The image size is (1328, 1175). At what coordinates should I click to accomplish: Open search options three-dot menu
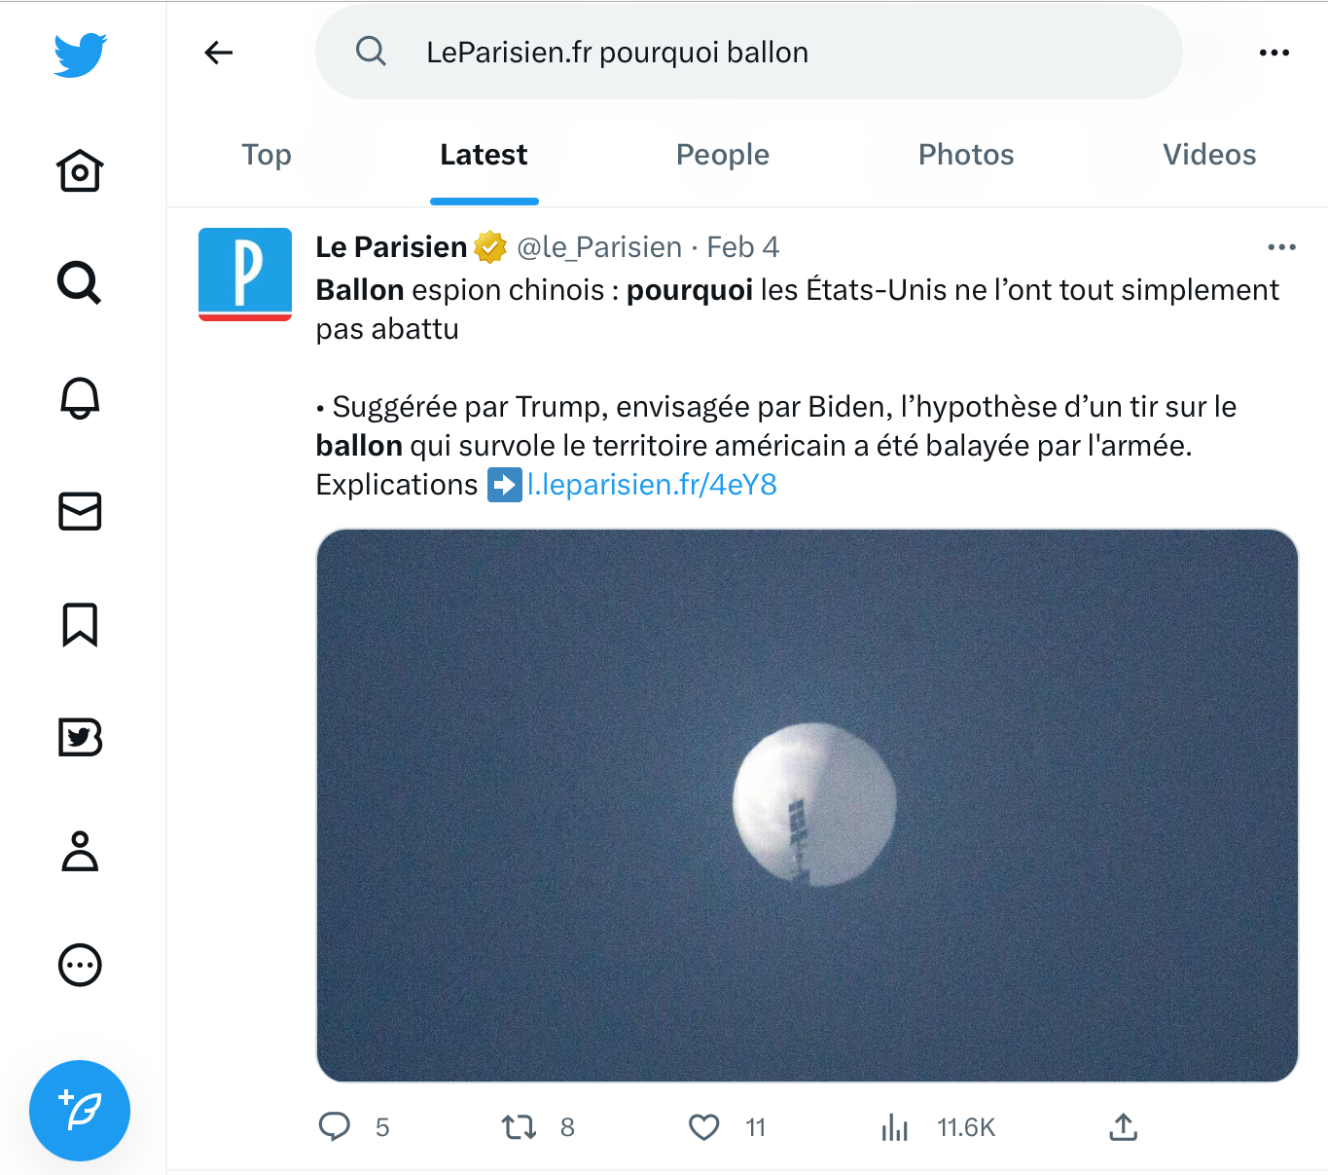[1274, 53]
